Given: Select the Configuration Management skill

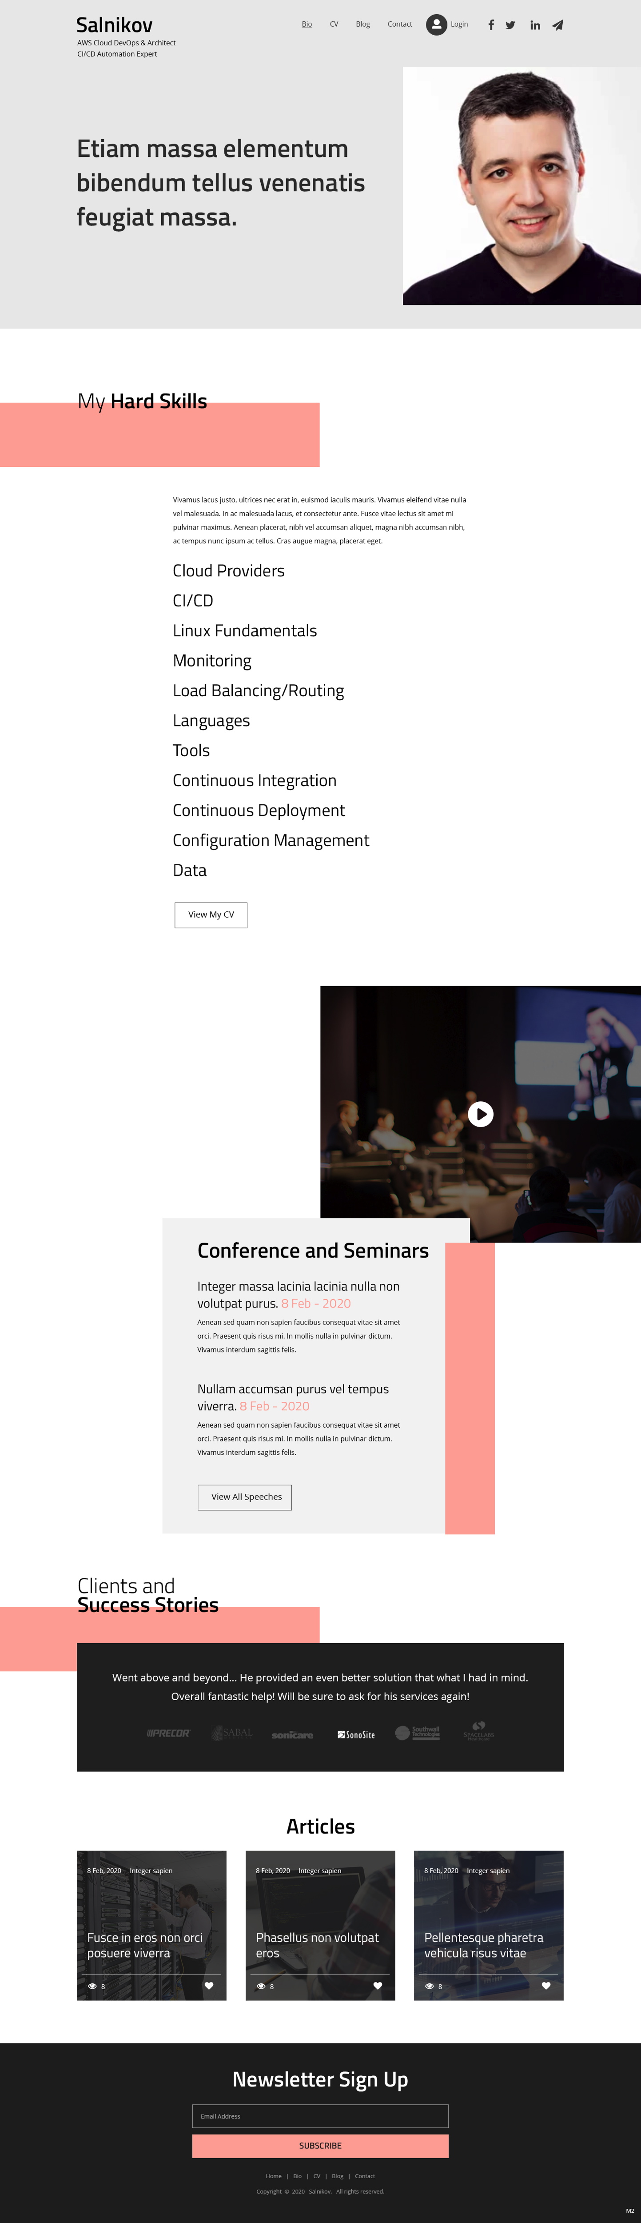Looking at the screenshot, I should [x=271, y=841].
